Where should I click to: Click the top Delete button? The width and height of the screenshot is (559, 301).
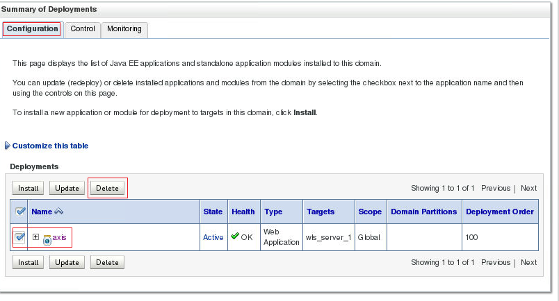pyautogui.click(x=107, y=188)
